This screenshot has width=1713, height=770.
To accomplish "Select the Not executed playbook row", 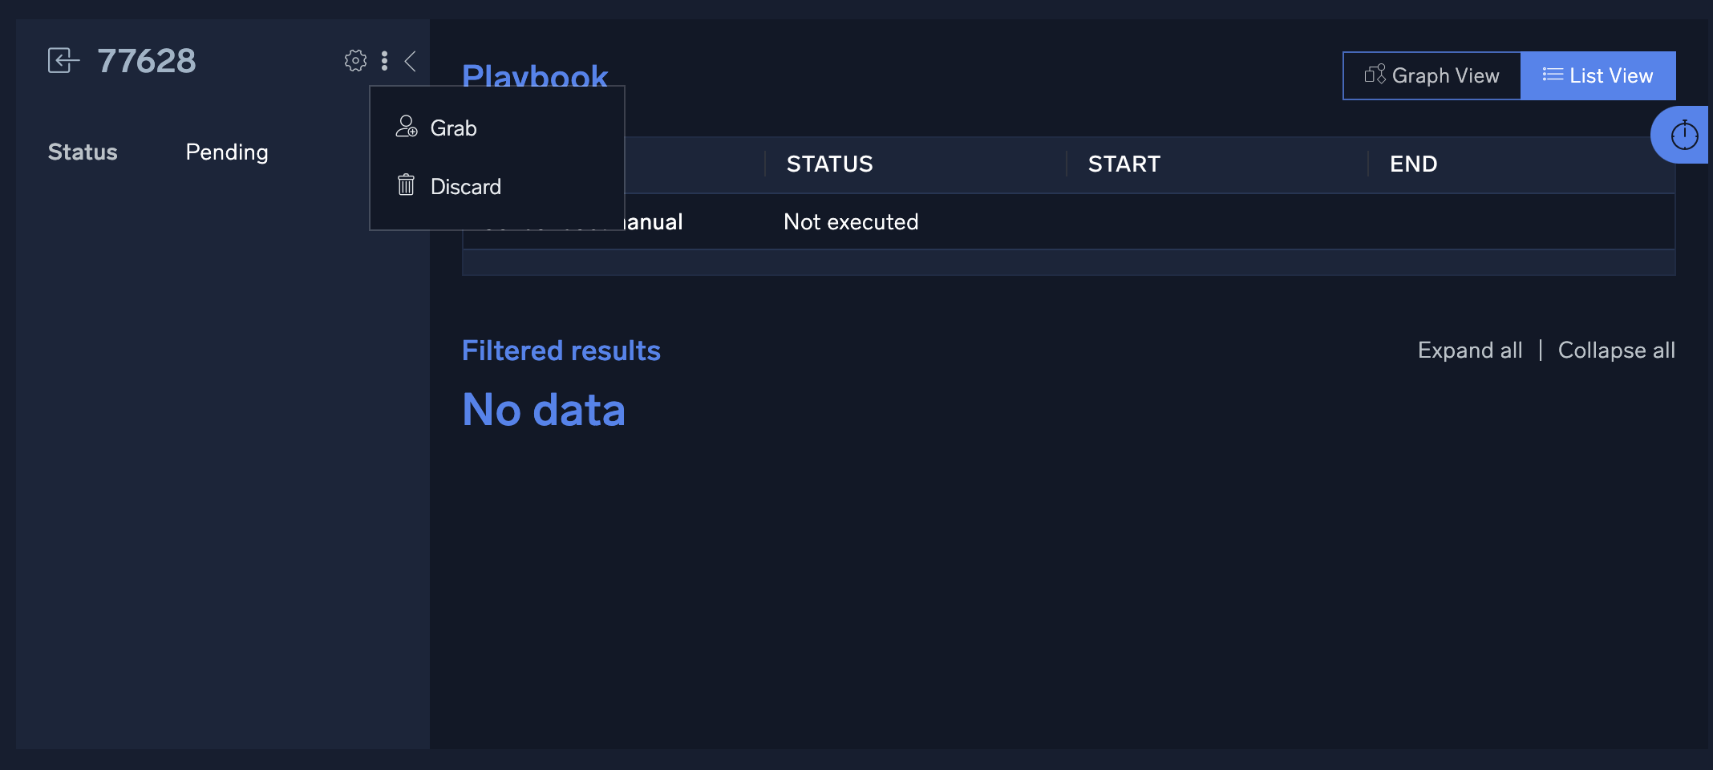I will (851, 221).
